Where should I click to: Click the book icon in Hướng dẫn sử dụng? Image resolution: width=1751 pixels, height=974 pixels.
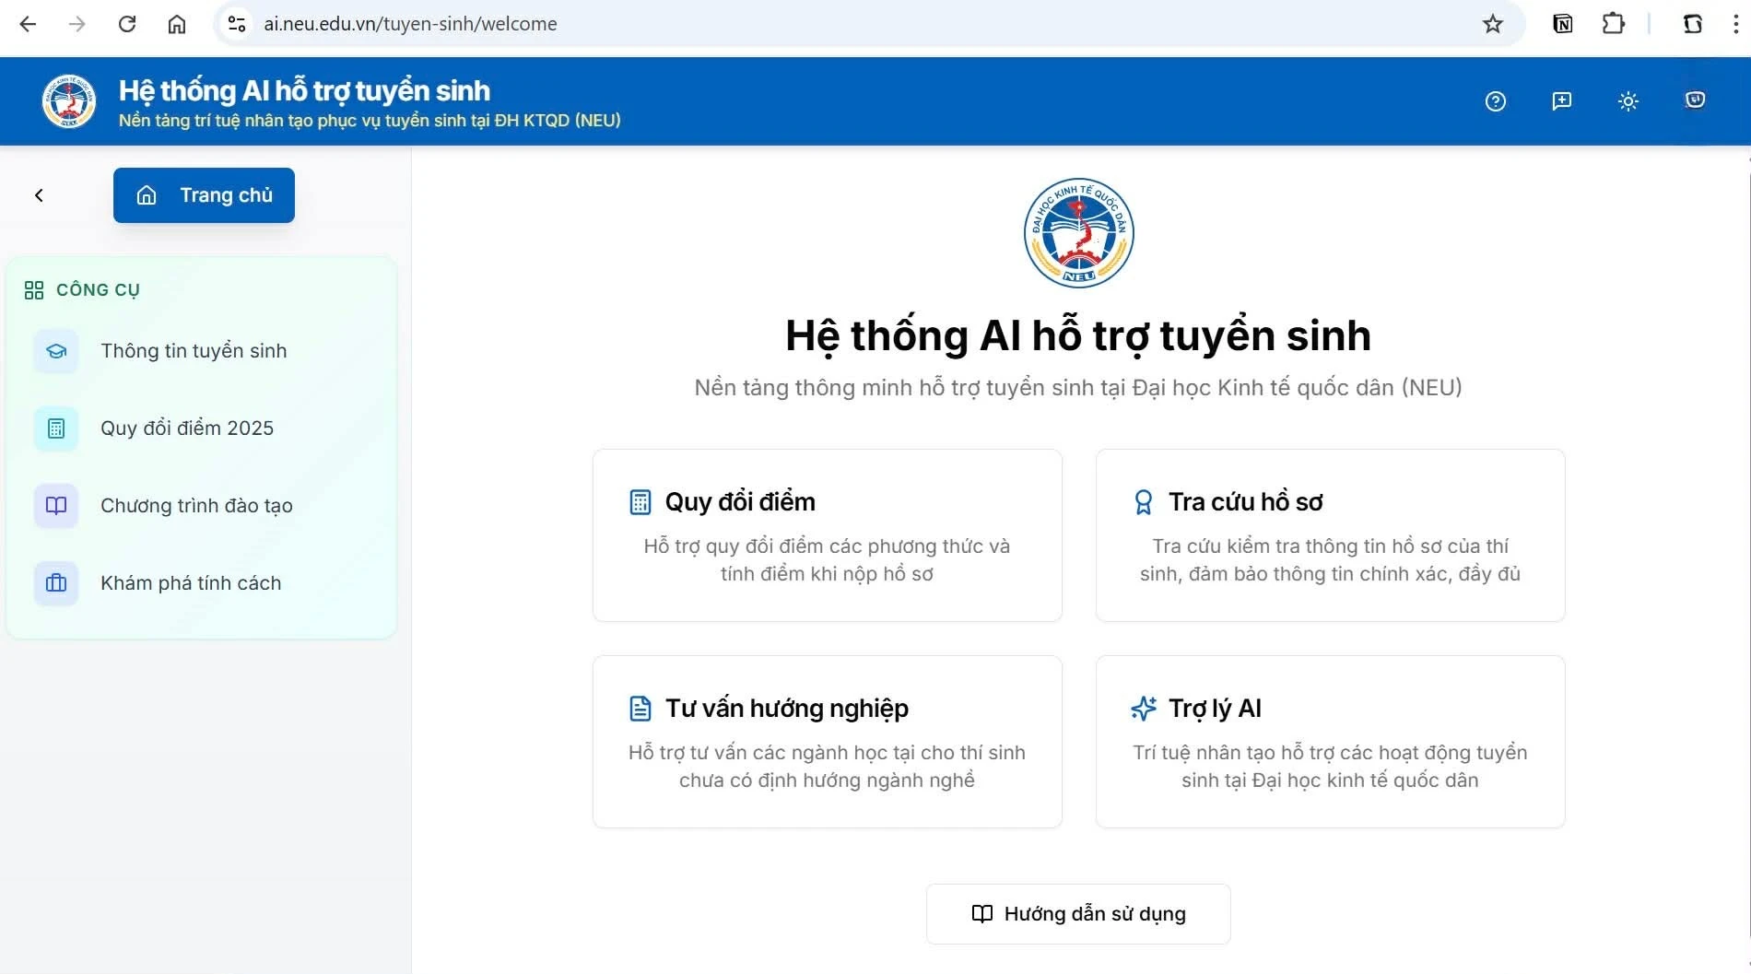coord(982,914)
